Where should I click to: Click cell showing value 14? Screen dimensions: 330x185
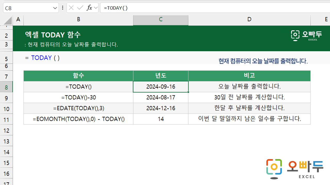coord(161,119)
